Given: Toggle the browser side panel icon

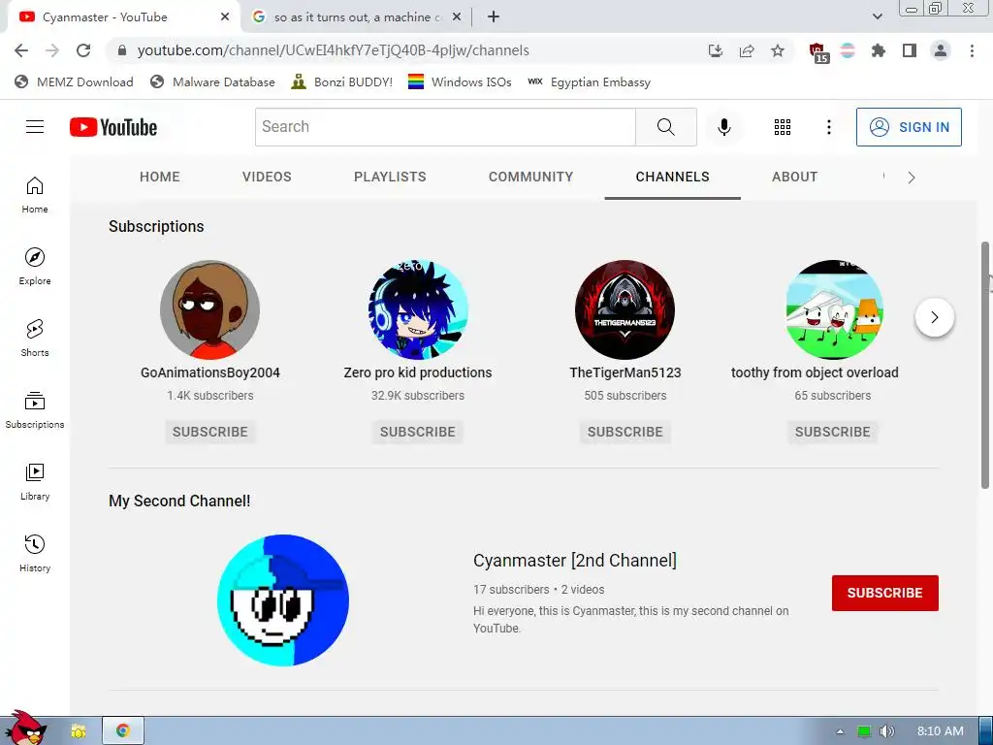Looking at the screenshot, I should coord(910,50).
